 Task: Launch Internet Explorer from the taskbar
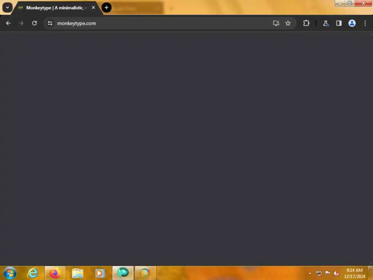pyautogui.click(x=32, y=273)
